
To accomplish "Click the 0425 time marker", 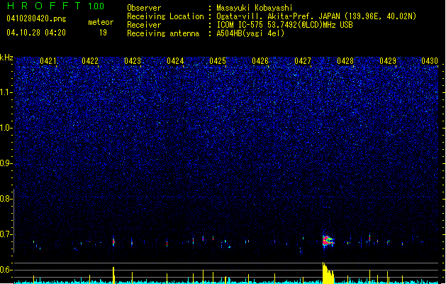I will [x=218, y=61].
